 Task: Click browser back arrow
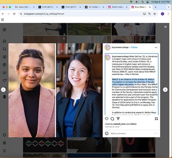(3, 14)
